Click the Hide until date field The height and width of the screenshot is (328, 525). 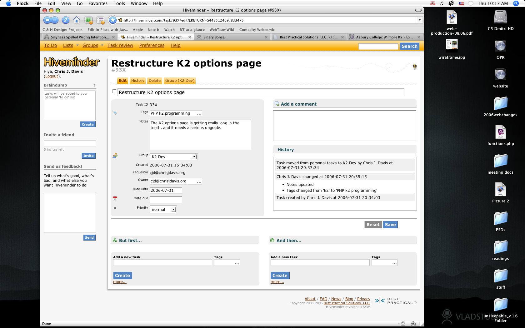click(166, 191)
